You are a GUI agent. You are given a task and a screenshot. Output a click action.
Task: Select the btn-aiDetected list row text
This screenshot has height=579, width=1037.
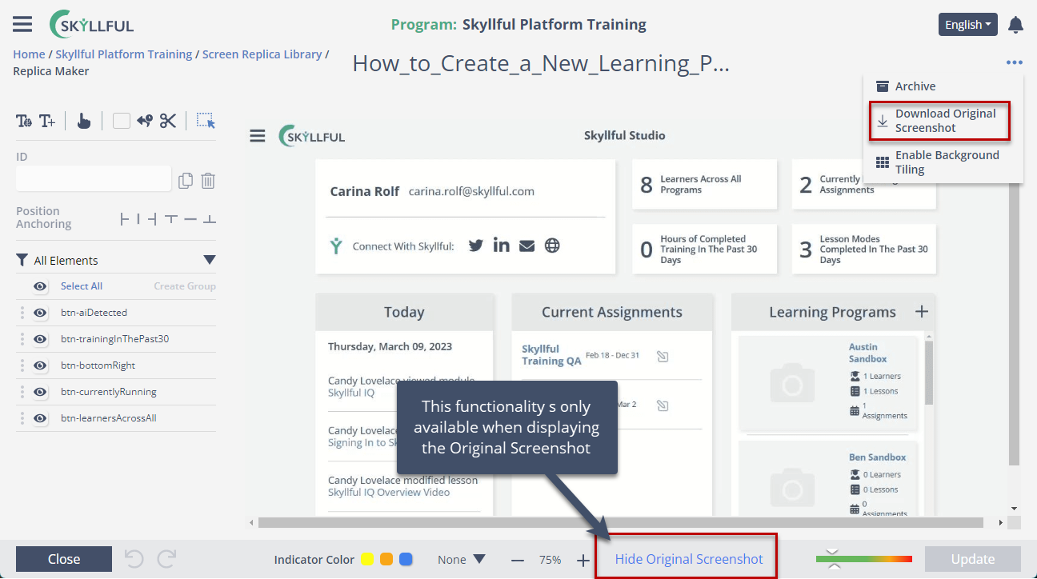pos(94,313)
